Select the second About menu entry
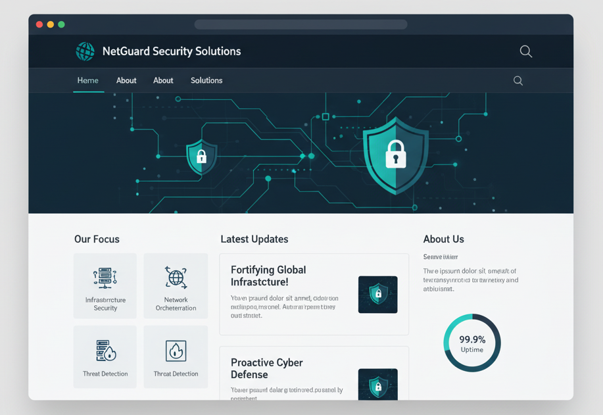603x415 pixels. tap(162, 80)
